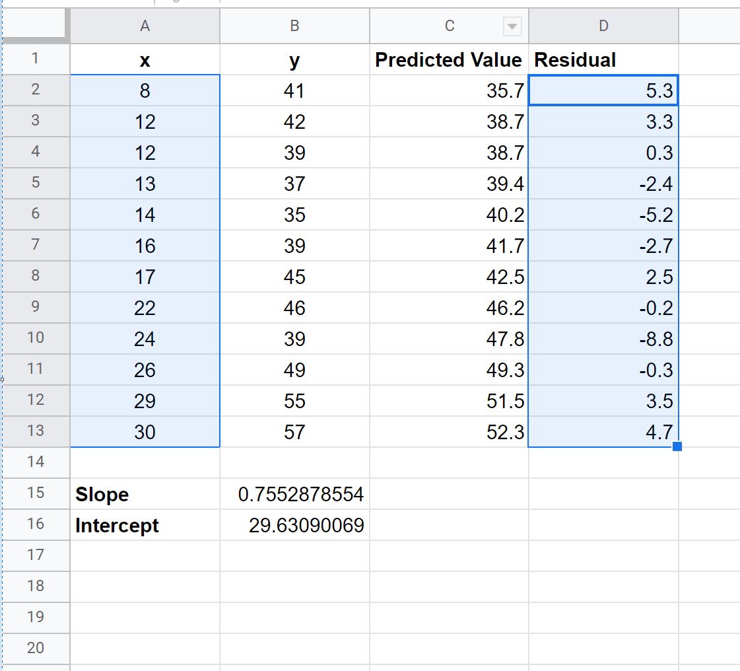Select row 1 header
The height and width of the screenshot is (671, 740).
(x=36, y=59)
